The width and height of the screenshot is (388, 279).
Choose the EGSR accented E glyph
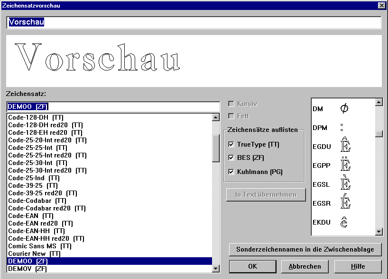[345, 203]
